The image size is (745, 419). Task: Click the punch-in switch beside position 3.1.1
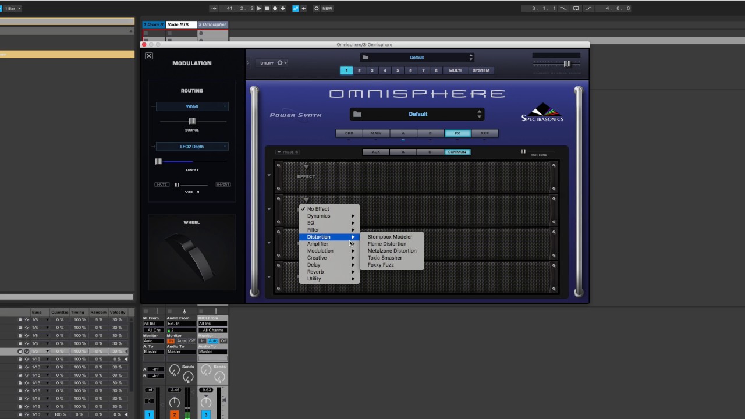[x=563, y=8]
